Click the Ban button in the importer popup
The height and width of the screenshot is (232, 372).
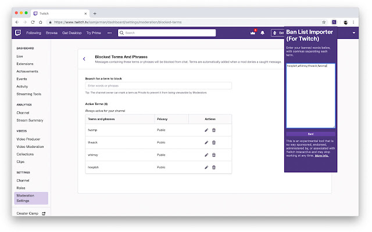(x=310, y=134)
